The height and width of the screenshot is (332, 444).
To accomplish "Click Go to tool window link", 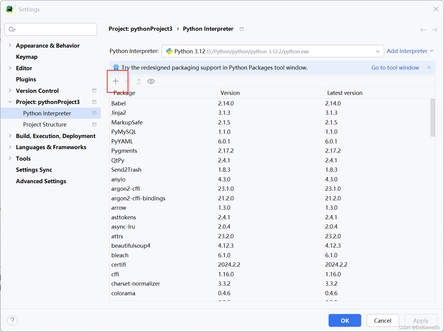I will [395, 67].
